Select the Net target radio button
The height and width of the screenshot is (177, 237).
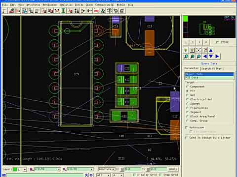[187, 95]
